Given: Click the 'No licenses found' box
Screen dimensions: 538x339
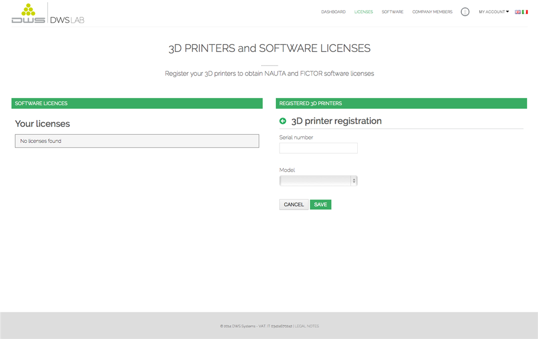Looking at the screenshot, I should pos(137,141).
